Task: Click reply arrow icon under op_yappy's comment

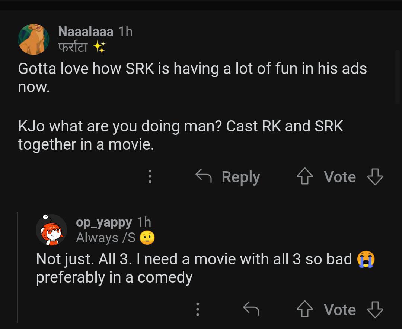Action: click(x=251, y=309)
